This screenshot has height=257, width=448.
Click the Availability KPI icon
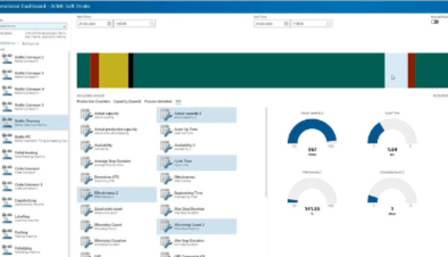(86, 147)
